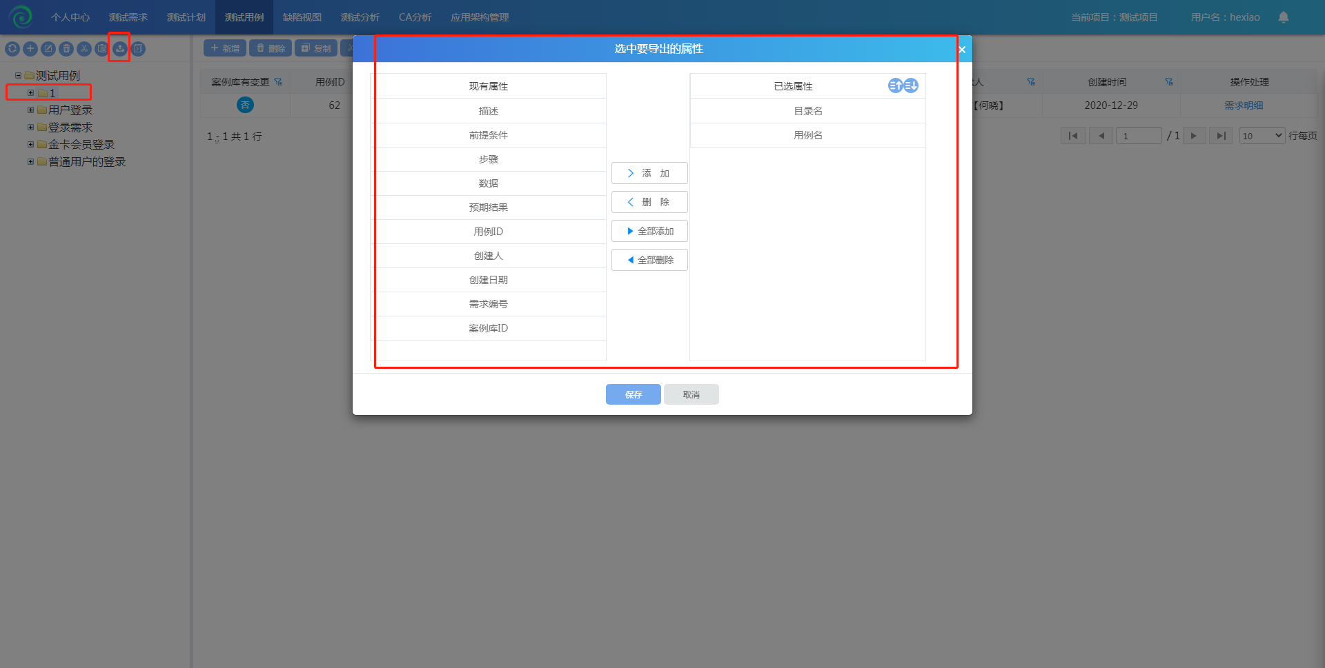Click the 全部添加 button
The width and height of the screenshot is (1325, 668).
pyautogui.click(x=649, y=231)
